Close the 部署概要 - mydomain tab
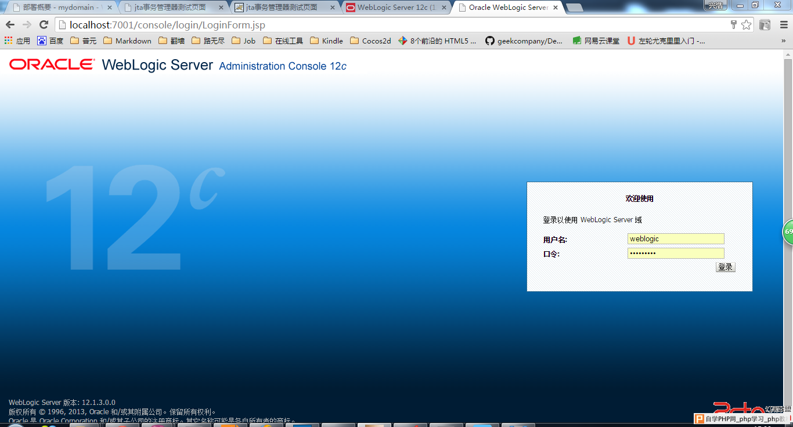The width and height of the screenshot is (793, 427). (109, 8)
